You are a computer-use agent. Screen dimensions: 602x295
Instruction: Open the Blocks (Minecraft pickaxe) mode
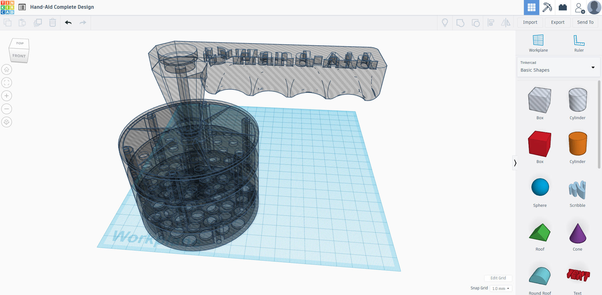click(547, 8)
